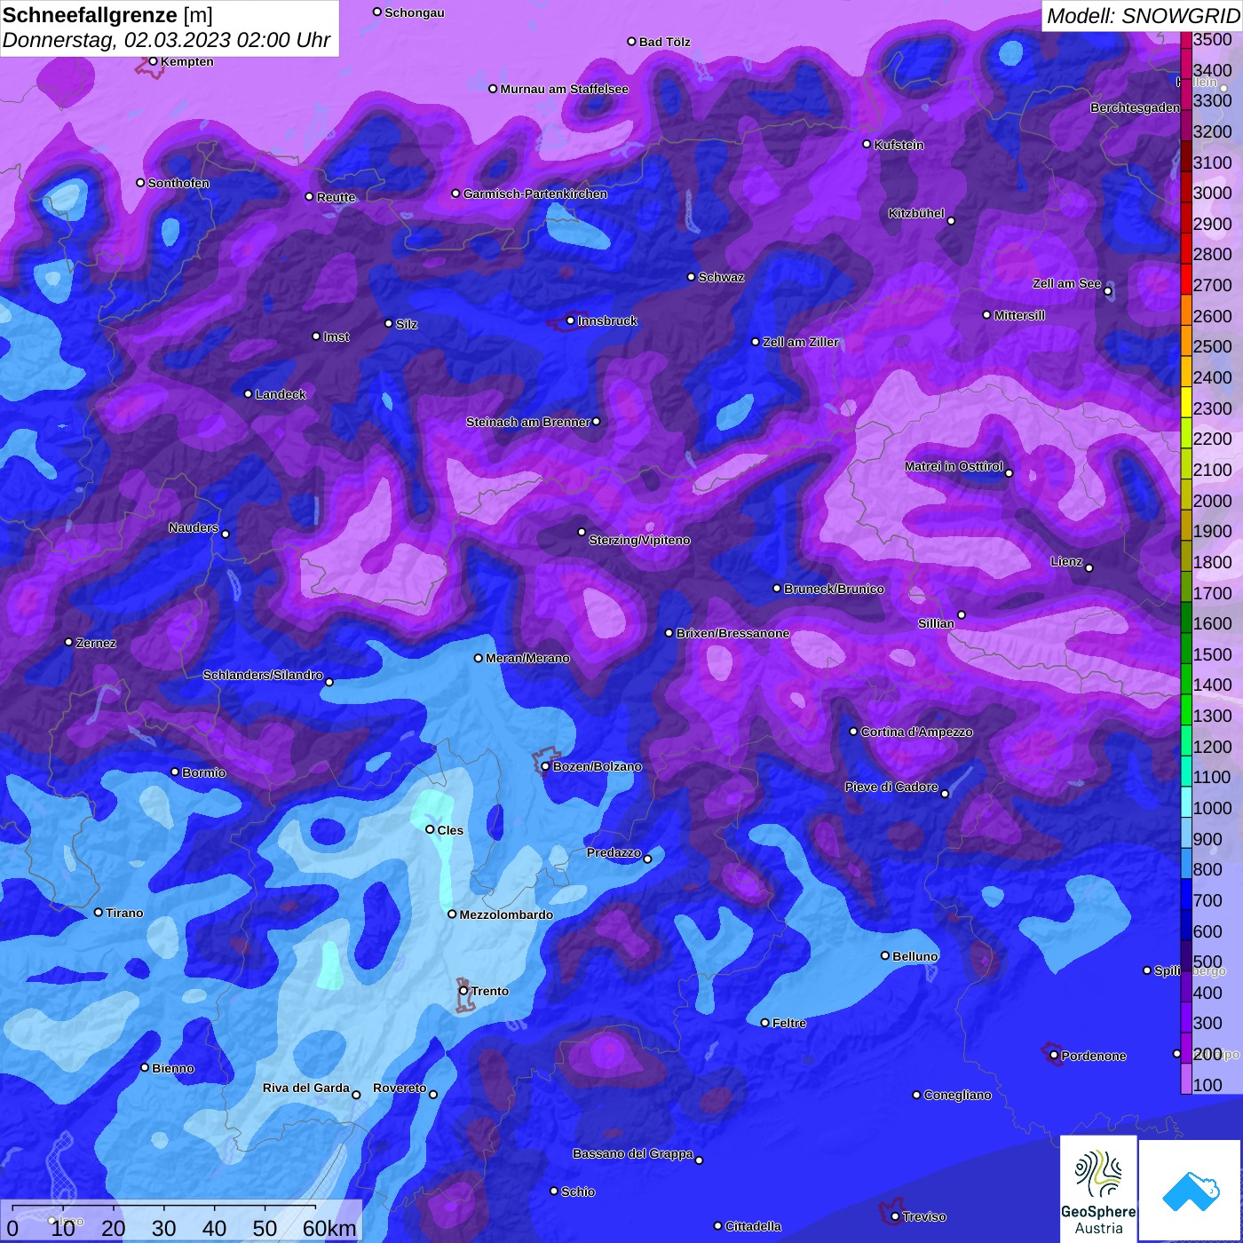Click the Riva del Garda label
Image resolution: width=1243 pixels, height=1243 pixels.
point(306,1088)
